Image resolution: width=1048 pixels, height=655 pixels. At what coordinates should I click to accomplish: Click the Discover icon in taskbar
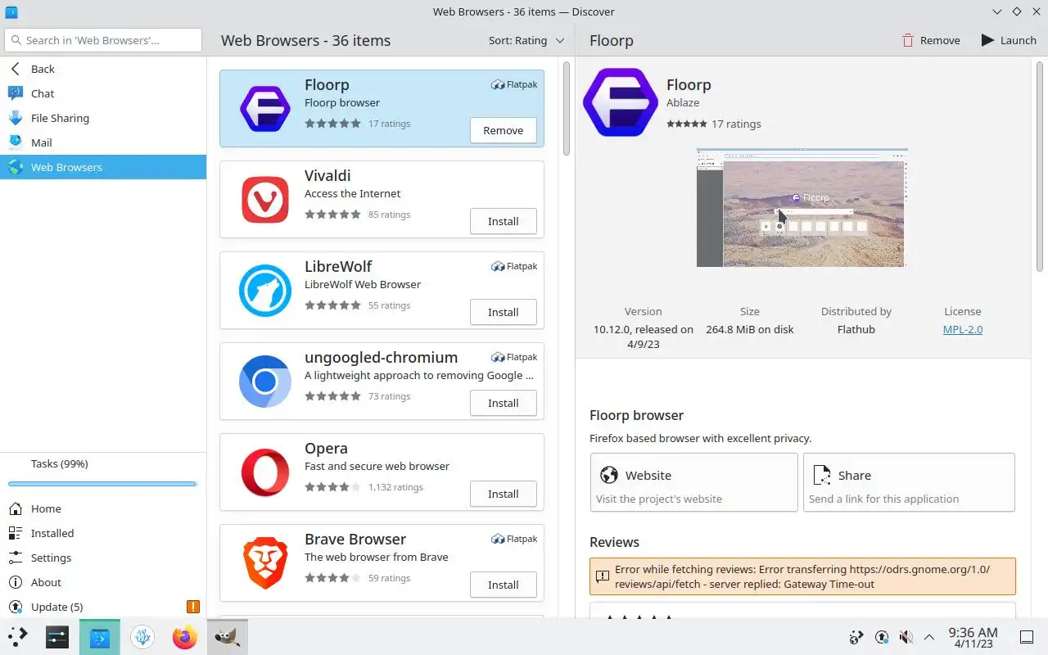point(100,636)
